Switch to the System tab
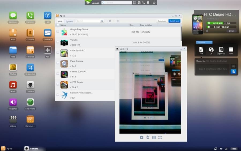 (69, 21)
